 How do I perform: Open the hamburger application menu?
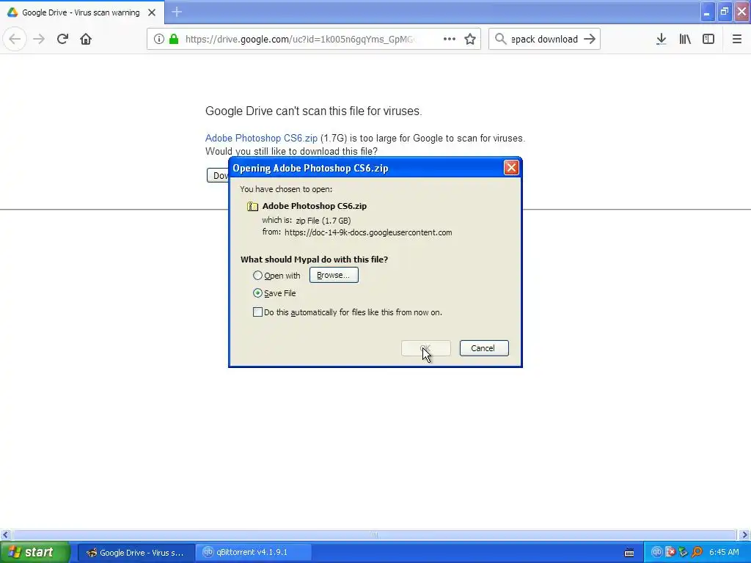736,40
